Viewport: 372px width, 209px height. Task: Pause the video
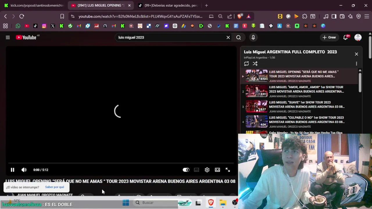12,170
